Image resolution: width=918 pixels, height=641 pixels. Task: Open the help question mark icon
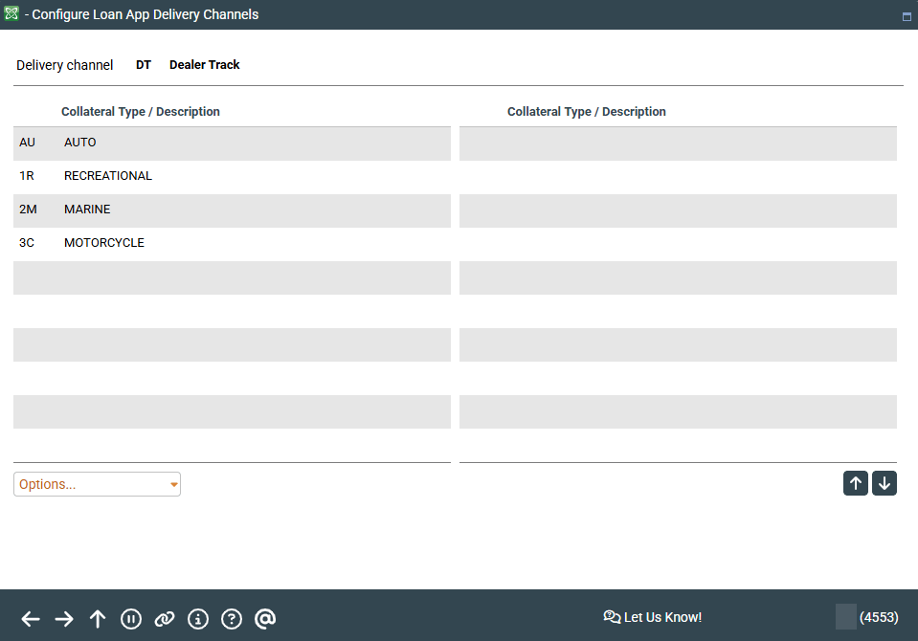[x=232, y=619]
